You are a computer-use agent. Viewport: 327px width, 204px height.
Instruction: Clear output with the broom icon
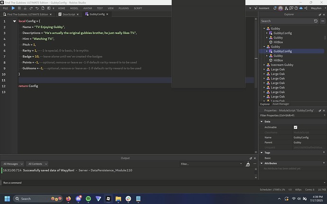[248, 164]
